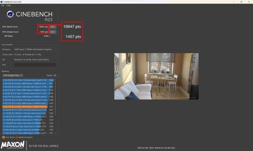Screen dimensions: 253x151
Task: Open the Help menu
Action: (9, 5)
